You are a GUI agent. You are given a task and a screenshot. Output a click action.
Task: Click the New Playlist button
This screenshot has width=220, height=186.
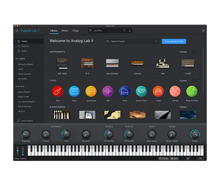point(25,121)
